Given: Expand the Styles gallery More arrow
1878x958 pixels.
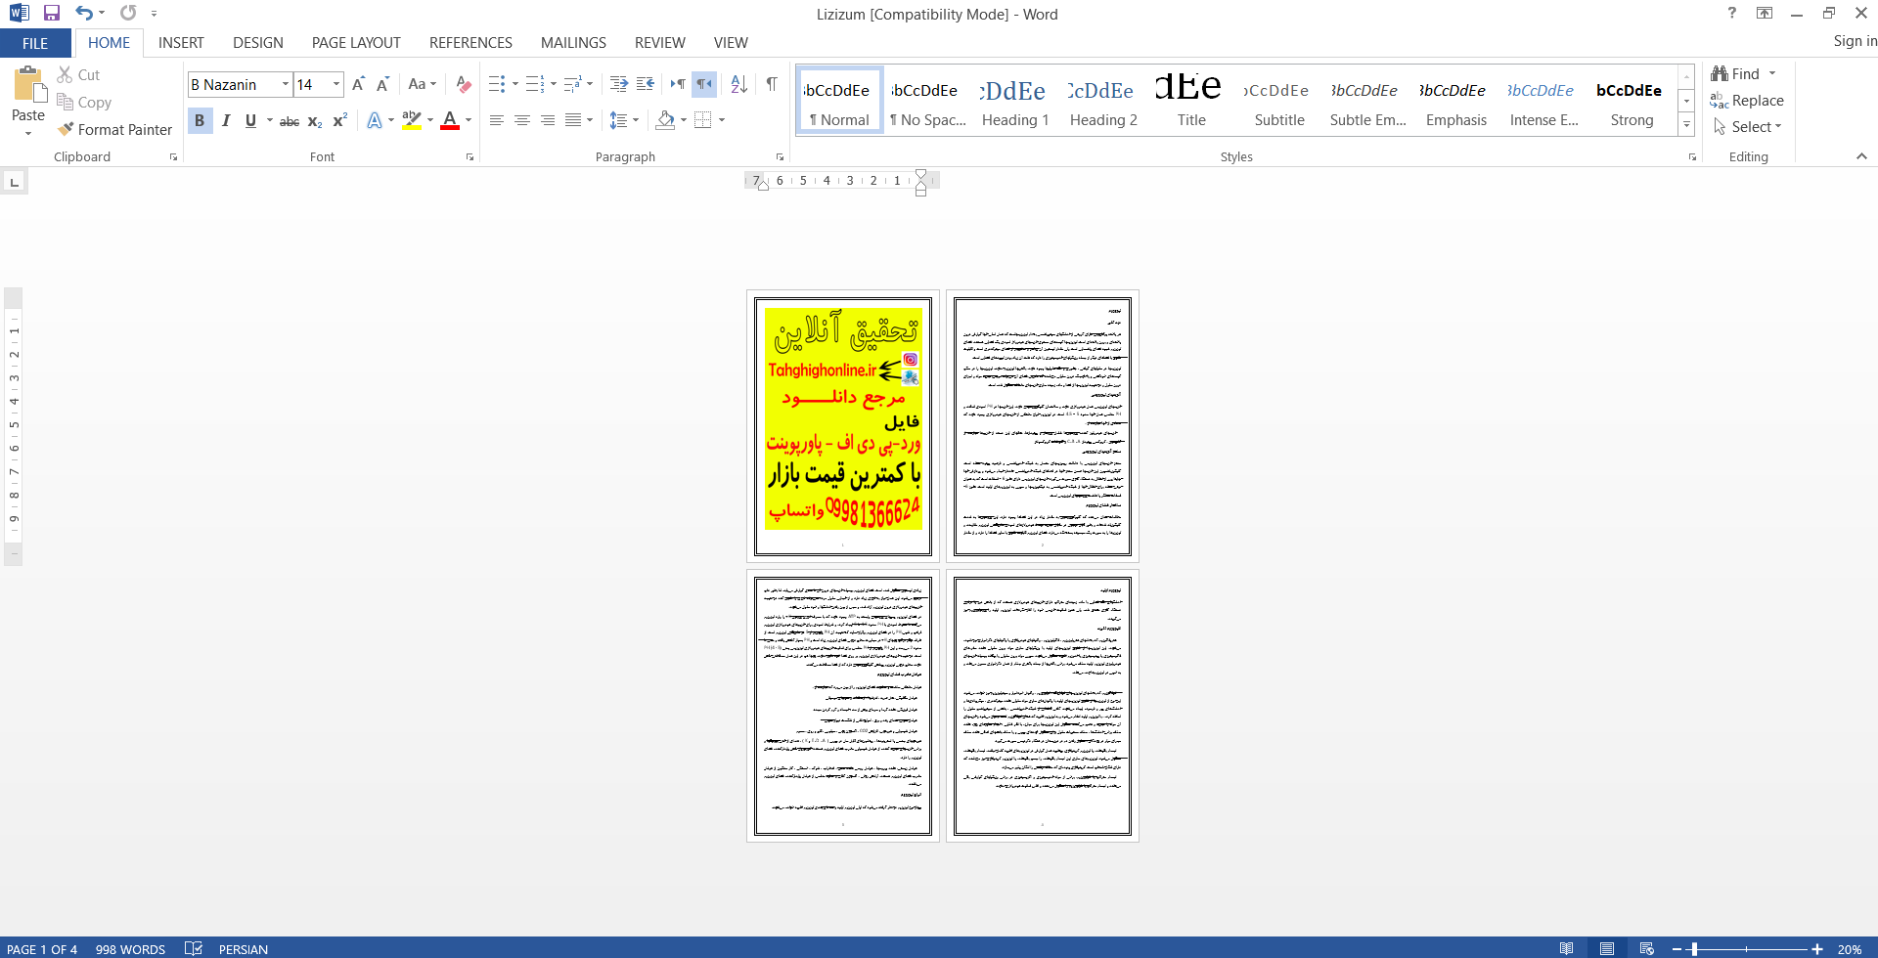Looking at the screenshot, I should pyautogui.click(x=1687, y=125).
